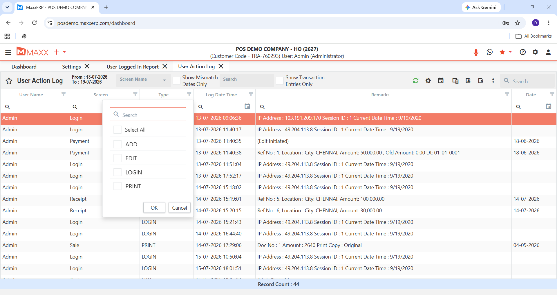Filter the Screen column

click(135, 94)
